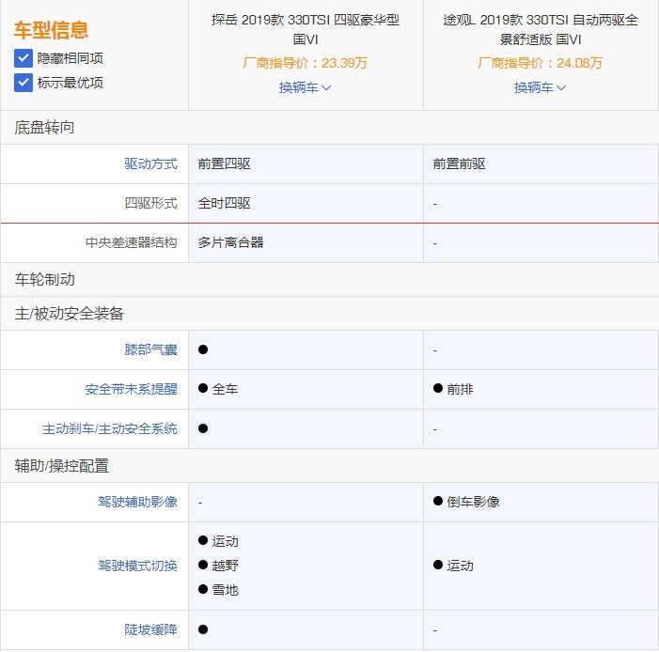The height and width of the screenshot is (652, 659).
Task: Click the 前置四驱 cell value
Action: point(225,163)
